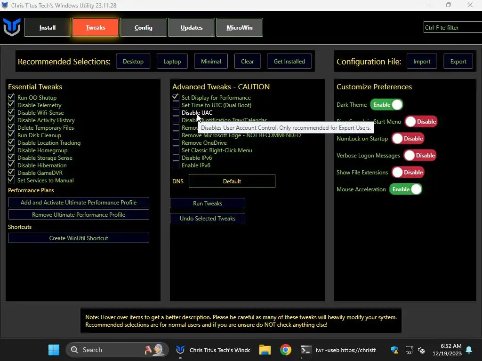Click Undo Selected Tweaks button

(x=208, y=218)
